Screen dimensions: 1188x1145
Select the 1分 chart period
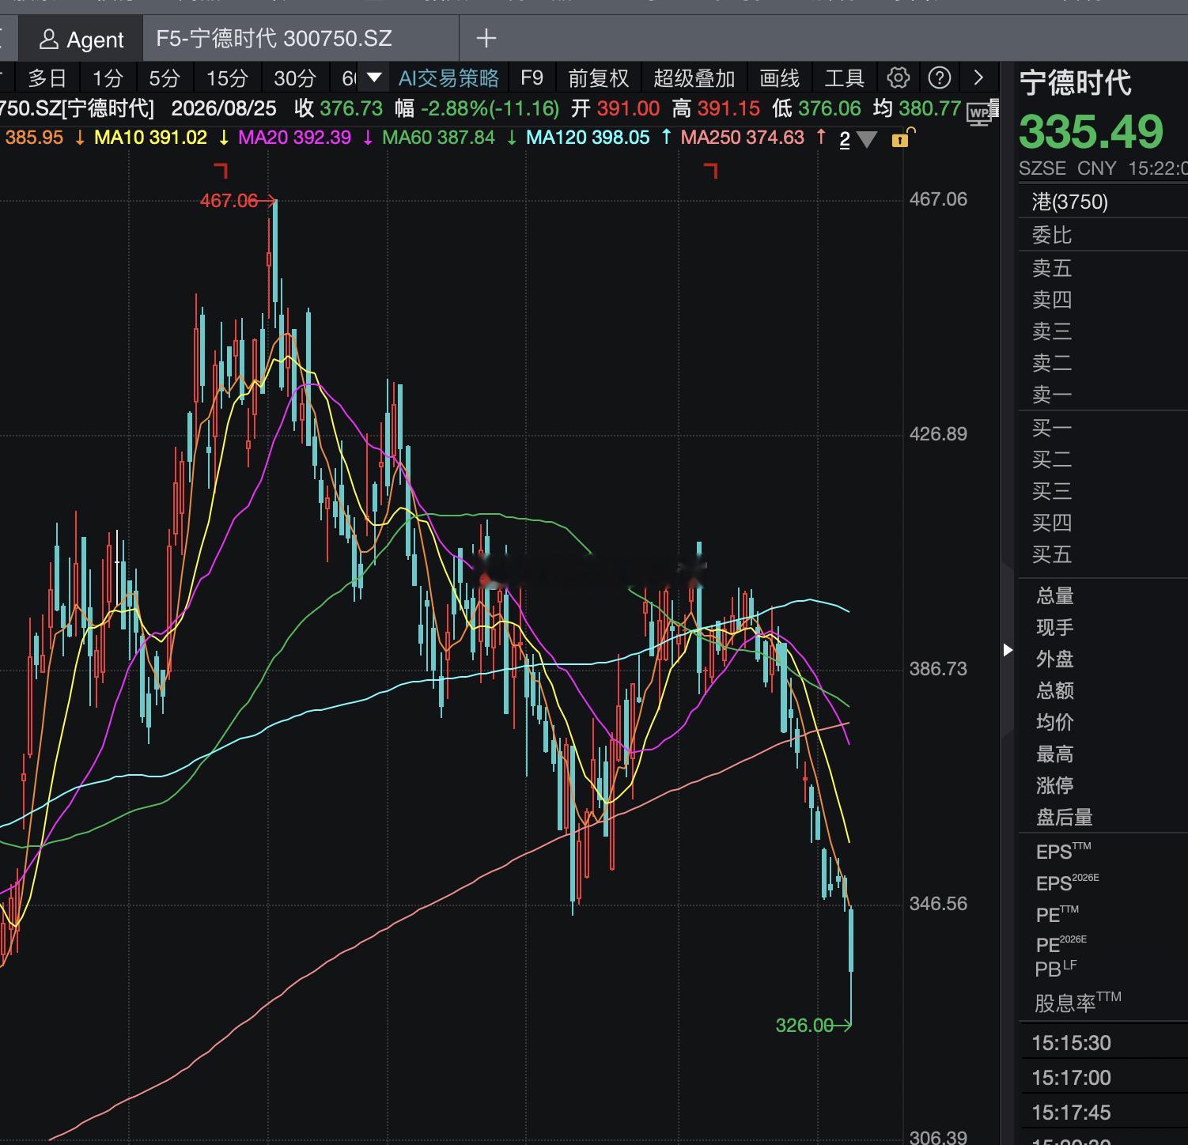tap(108, 78)
